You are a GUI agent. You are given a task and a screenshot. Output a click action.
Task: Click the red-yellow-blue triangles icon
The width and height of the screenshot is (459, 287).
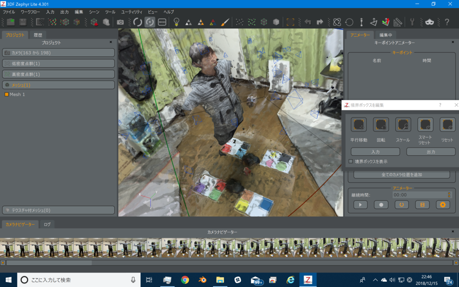(x=213, y=22)
